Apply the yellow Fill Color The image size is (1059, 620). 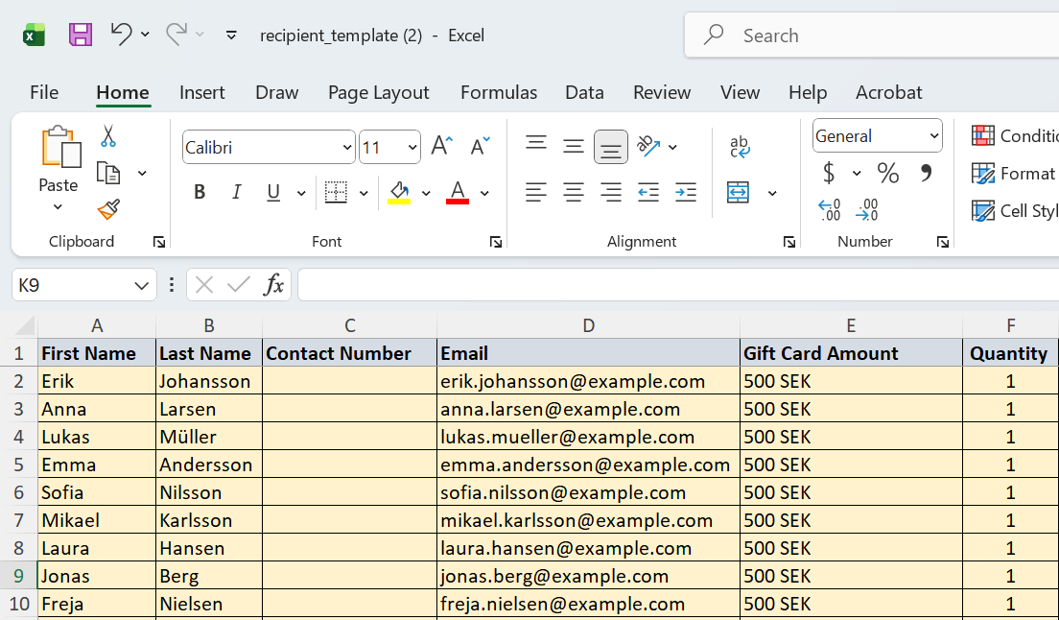coord(398,193)
